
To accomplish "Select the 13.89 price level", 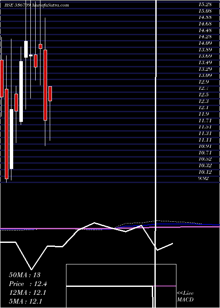I will [205, 49].
